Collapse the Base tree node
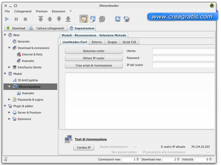Image resolution: width=221 pixels, height=165 pixels. (5, 35)
